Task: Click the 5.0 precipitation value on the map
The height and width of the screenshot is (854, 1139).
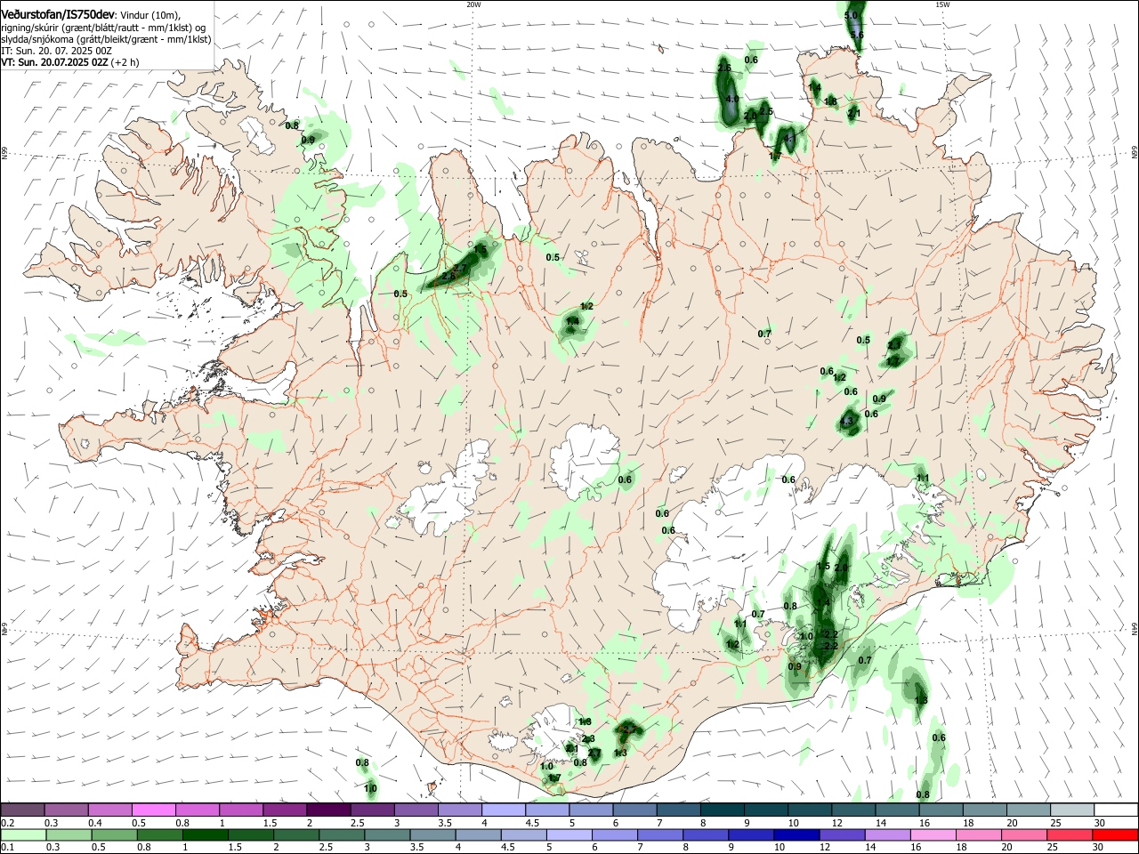Action: click(851, 15)
